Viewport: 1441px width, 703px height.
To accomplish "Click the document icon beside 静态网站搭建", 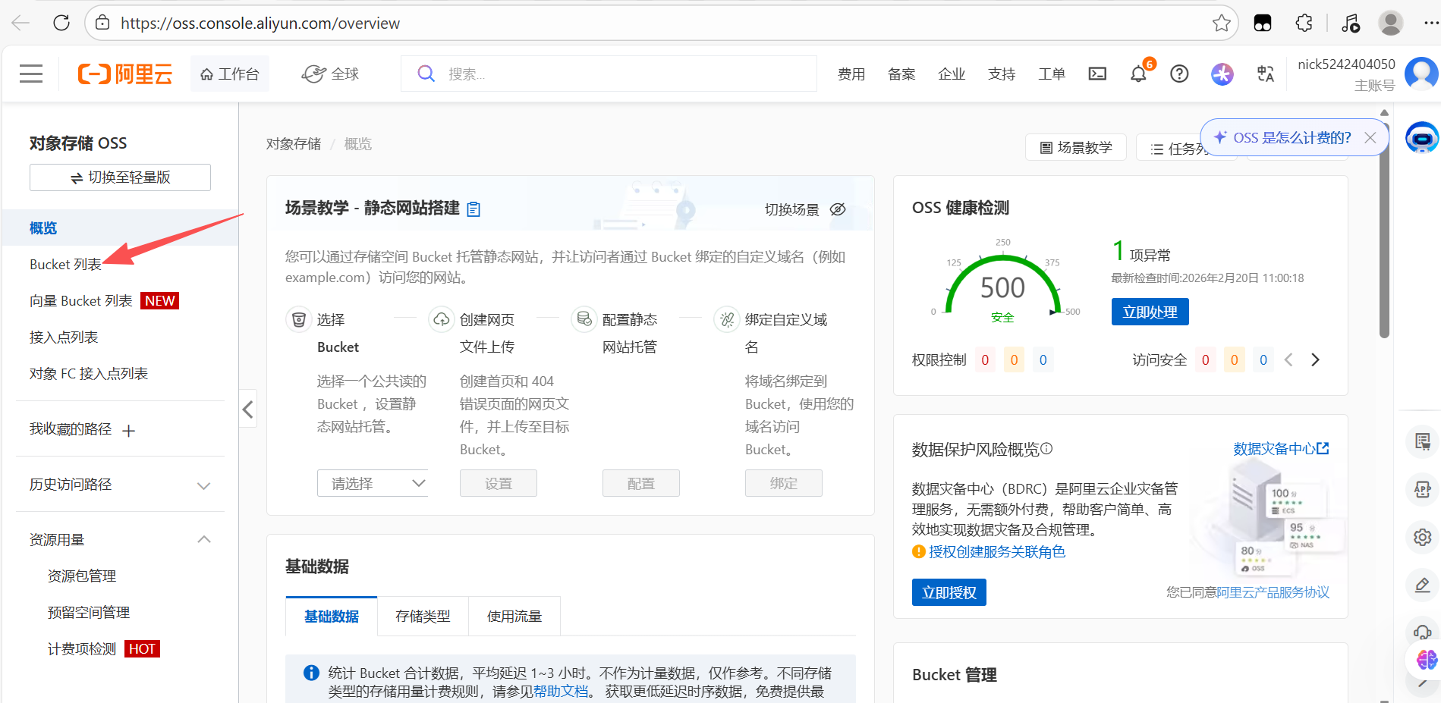I will pyautogui.click(x=474, y=209).
